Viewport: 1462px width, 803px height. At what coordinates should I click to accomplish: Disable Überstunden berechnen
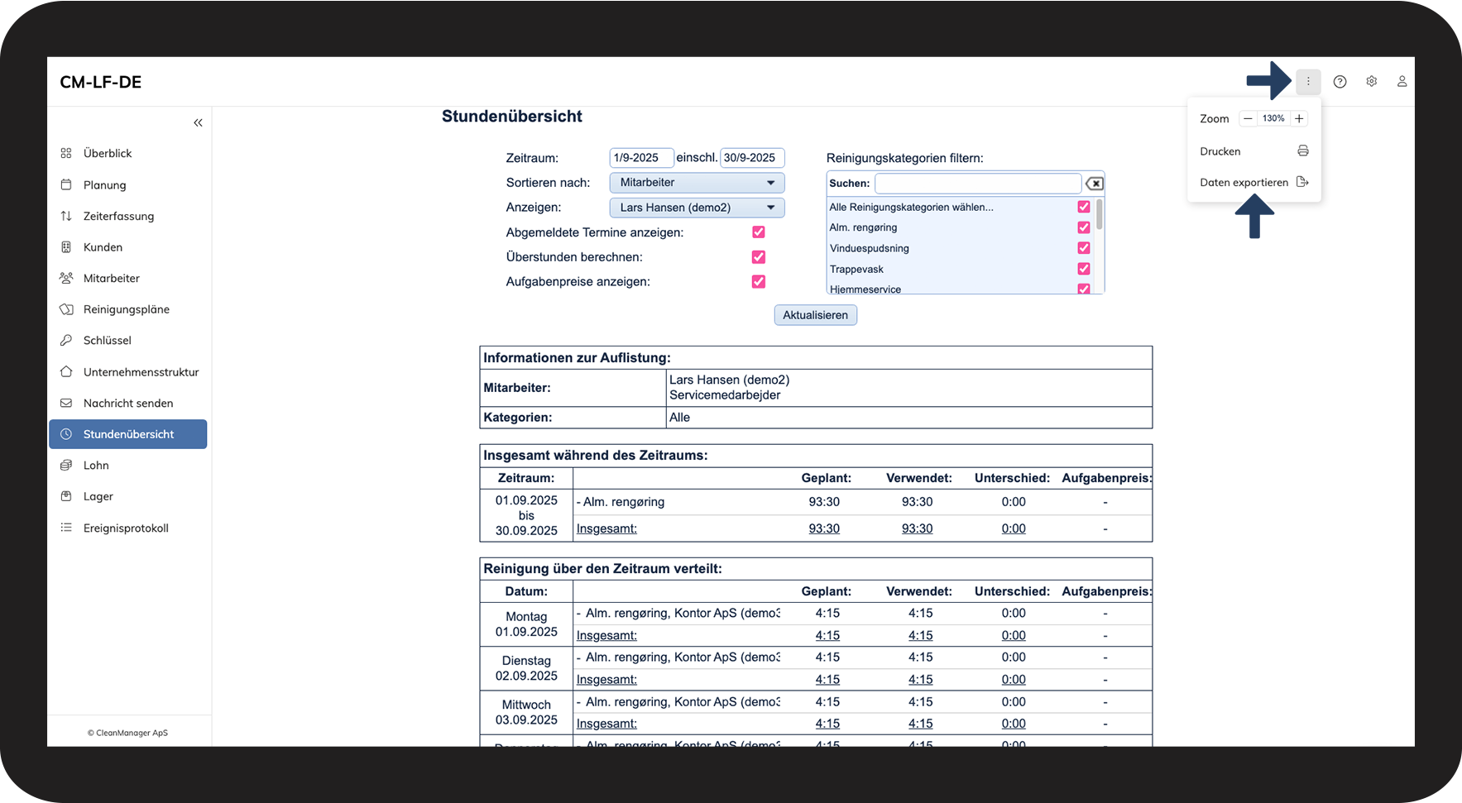[758, 257]
